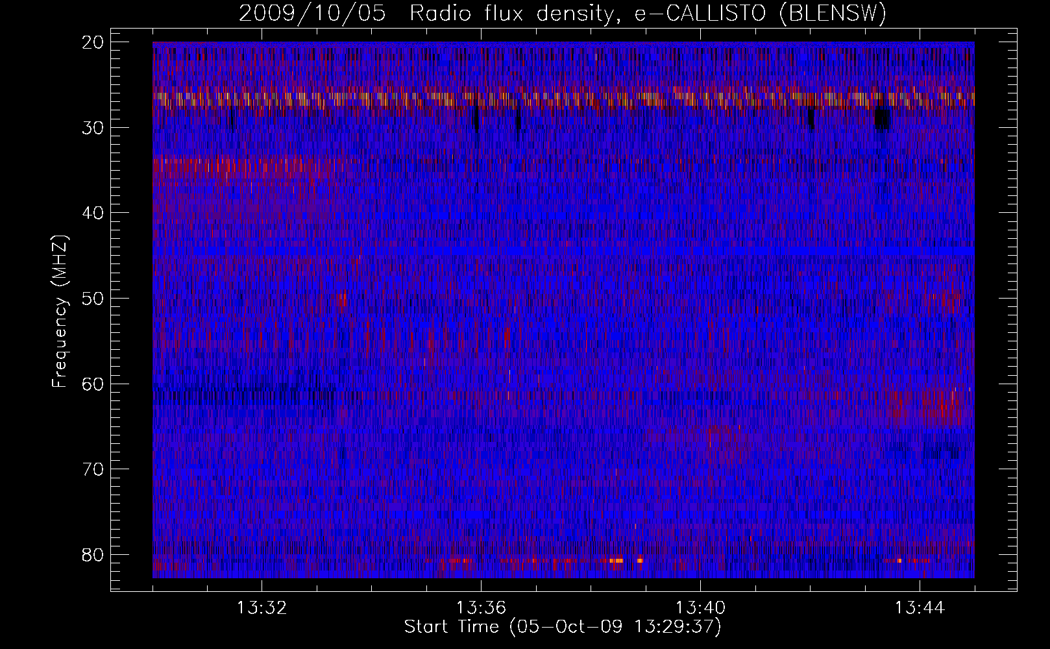The height and width of the screenshot is (649, 1050).
Task: Click the 30 frequency tick label
Action: point(93,128)
